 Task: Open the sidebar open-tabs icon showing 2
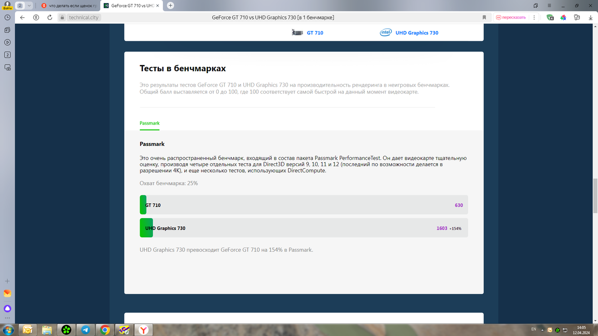coord(7,55)
